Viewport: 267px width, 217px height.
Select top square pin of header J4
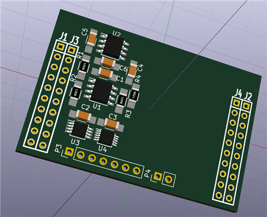tap(236, 103)
